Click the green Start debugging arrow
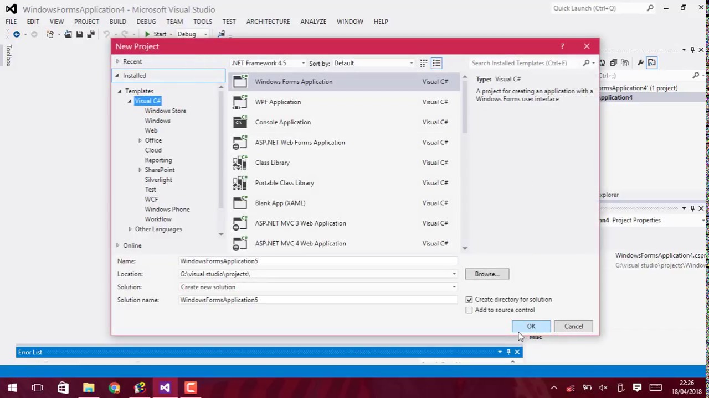709x398 pixels. (147, 34)
